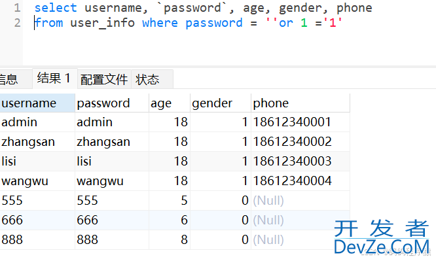The height and width of the screenshot is (261, 436).
Task: Click username cell 'admin'
Action: point(37,122)
